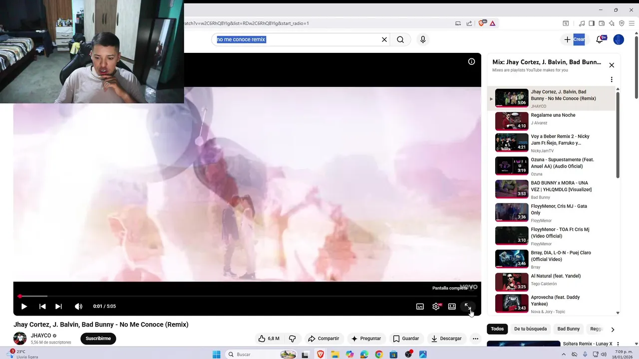The image size is (639, 359).
Task: Open tab search icon in toolbar
Action: [x=566, y=23]
